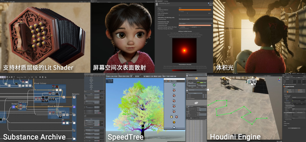Click the Diffusion Profile Preview image
Screen dimensions: 306x142
click(184, 51)
